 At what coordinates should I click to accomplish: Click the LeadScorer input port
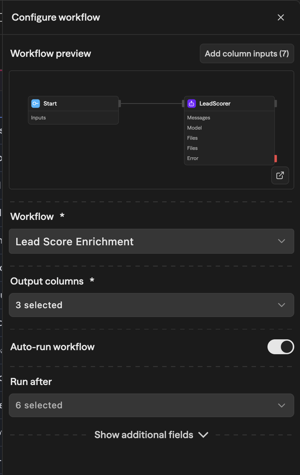183,104
